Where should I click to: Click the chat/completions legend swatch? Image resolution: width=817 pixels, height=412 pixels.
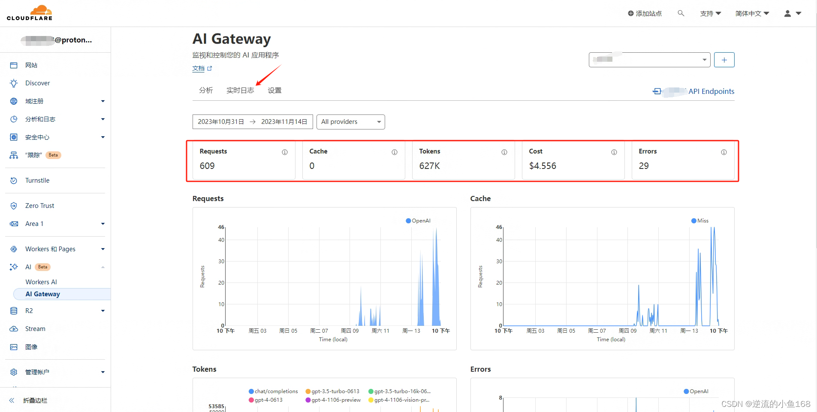(251, 391)
